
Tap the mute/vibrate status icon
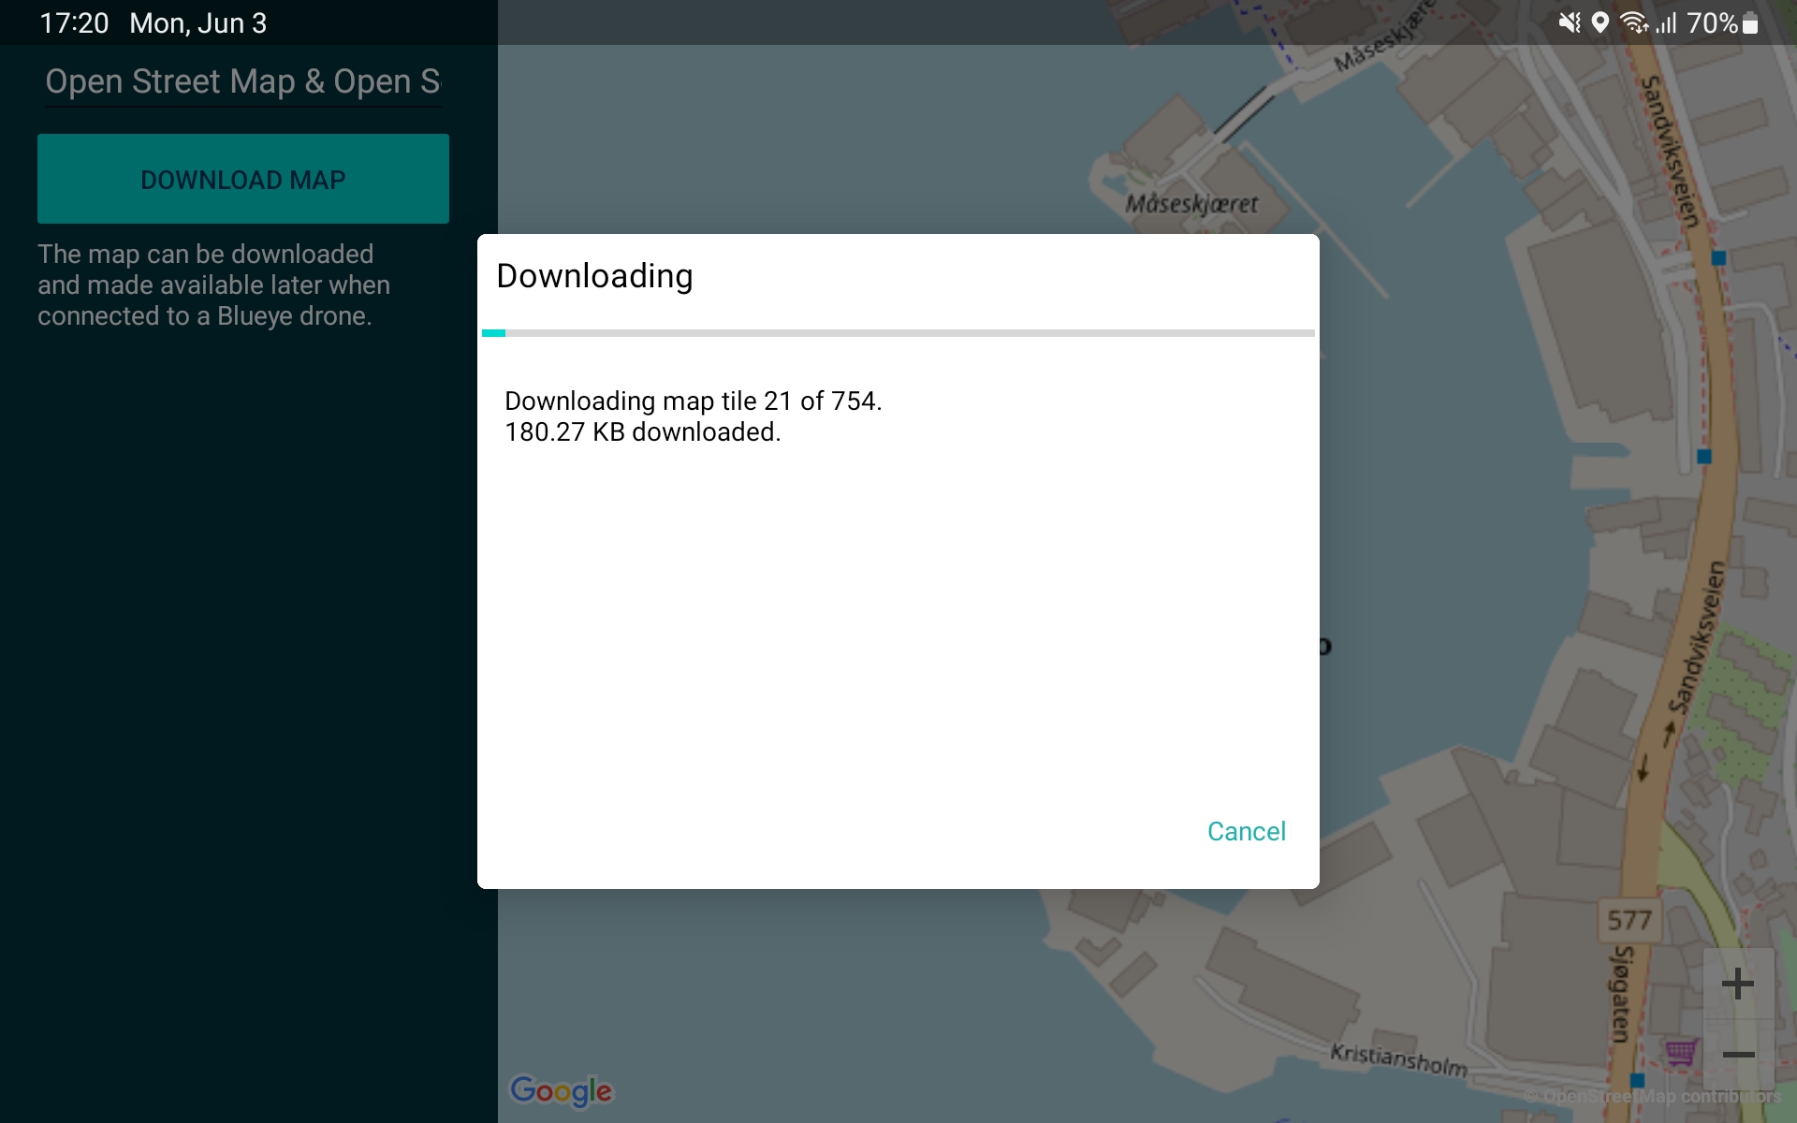[1570, 22]
